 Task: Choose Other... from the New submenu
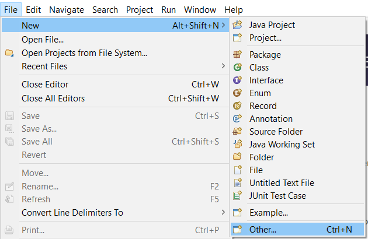(x=263, y=230)
